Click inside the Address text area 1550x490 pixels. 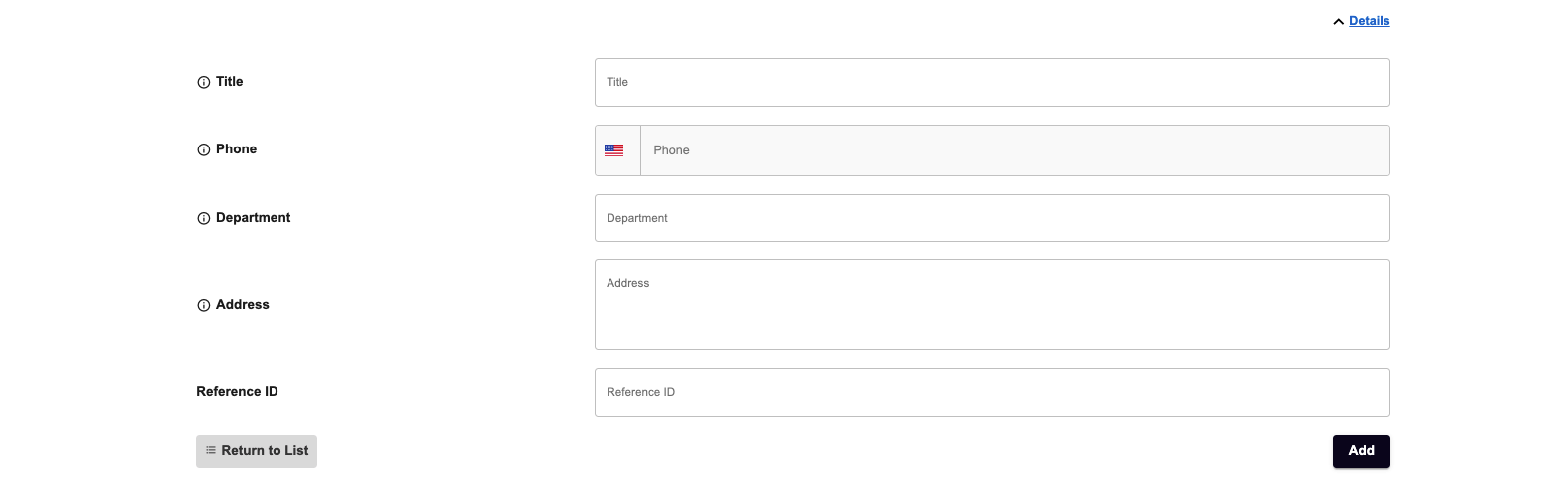tap(992, 305)
